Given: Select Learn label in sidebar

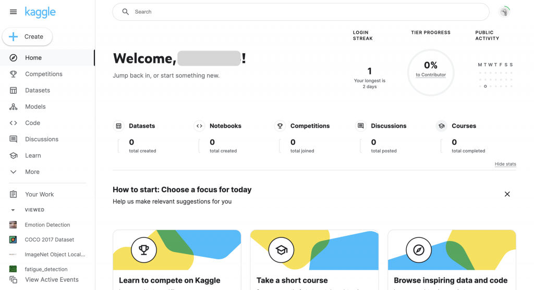Looking at the screenshot, I should 33,155.
